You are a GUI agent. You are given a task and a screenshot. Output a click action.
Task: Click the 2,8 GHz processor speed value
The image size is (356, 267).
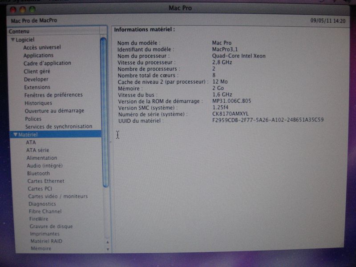pos(222,62)
